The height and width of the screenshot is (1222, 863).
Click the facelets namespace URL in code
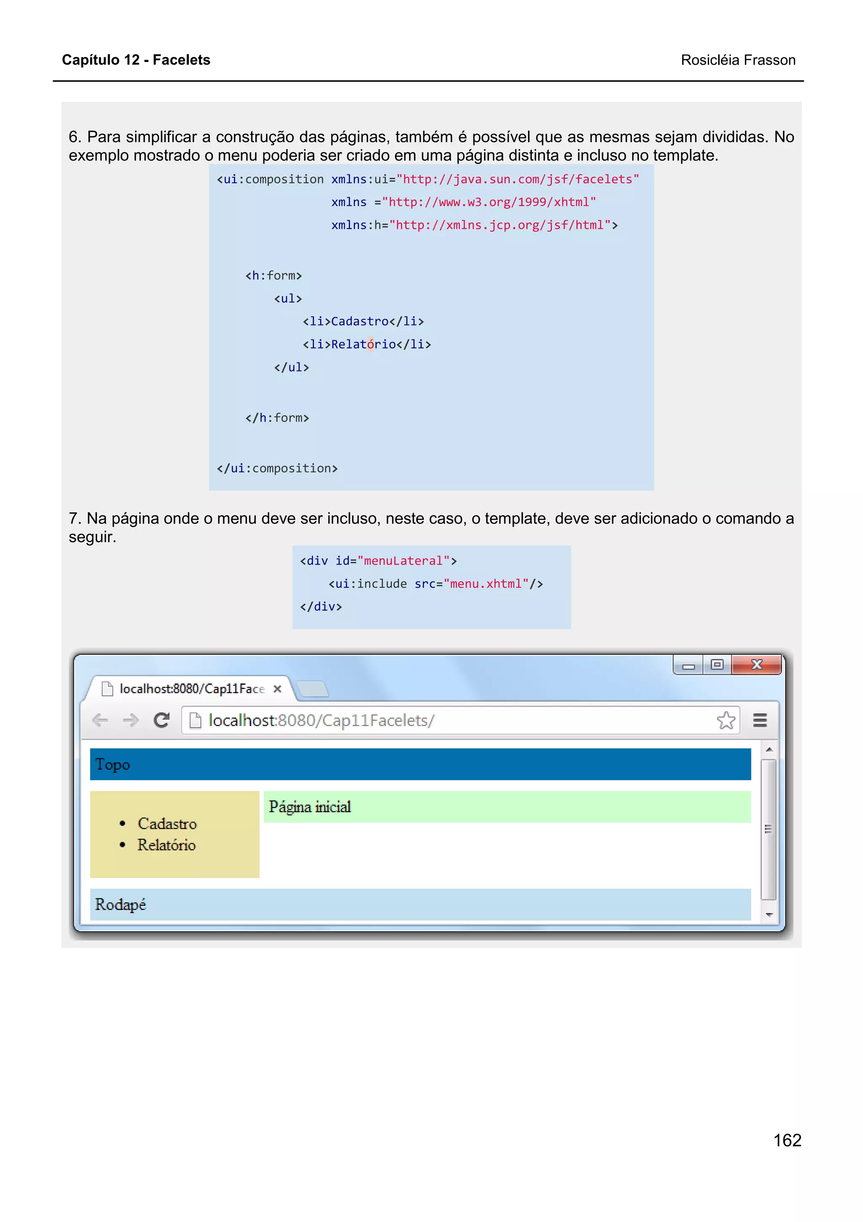517,179
